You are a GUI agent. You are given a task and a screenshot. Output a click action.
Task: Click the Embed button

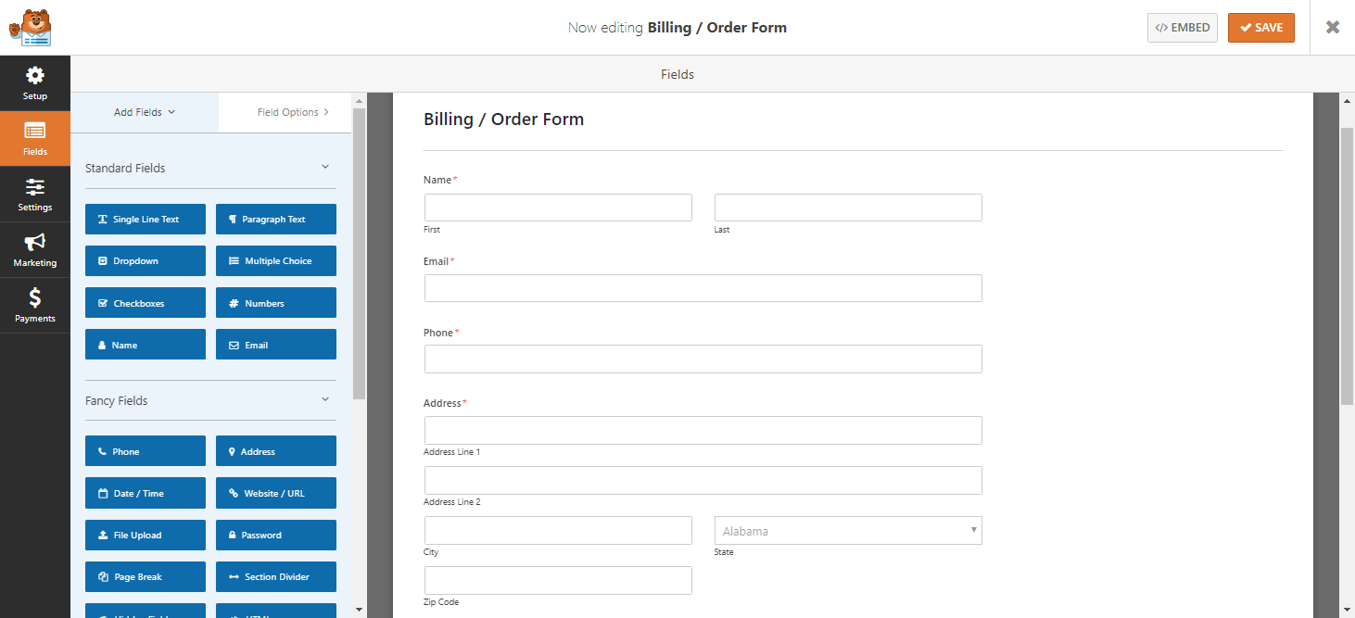click(x=1183, y=28)
